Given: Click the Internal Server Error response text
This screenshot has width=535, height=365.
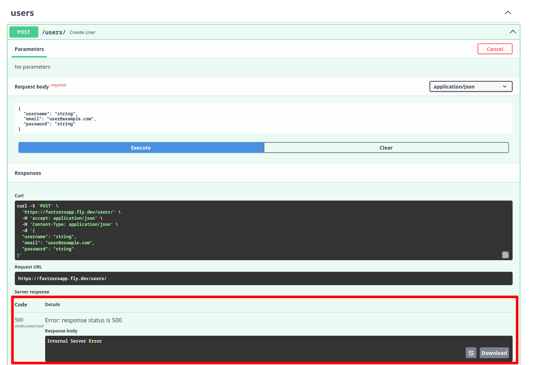Looking at the screenshot, I should point(74,341).
